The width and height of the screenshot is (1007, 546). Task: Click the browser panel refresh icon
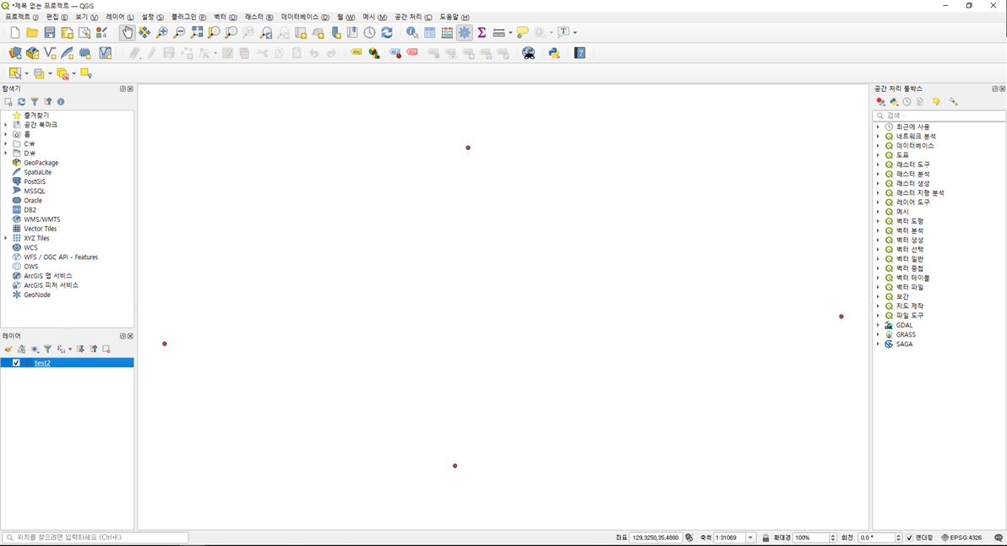(21, 101)
